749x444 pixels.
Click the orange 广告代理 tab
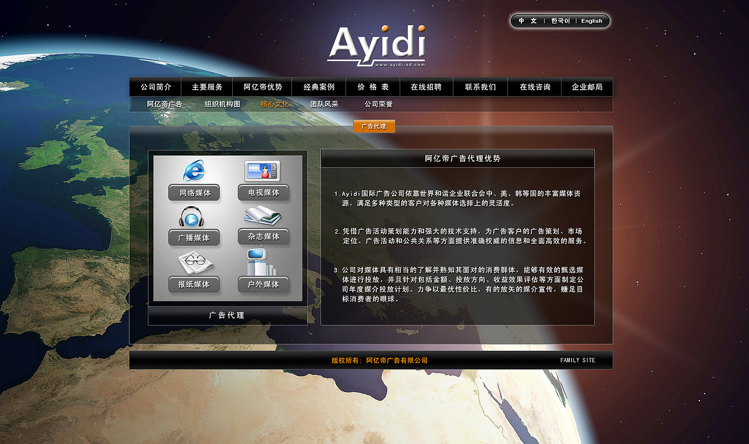pyautogui.click(x=374, y=127)
